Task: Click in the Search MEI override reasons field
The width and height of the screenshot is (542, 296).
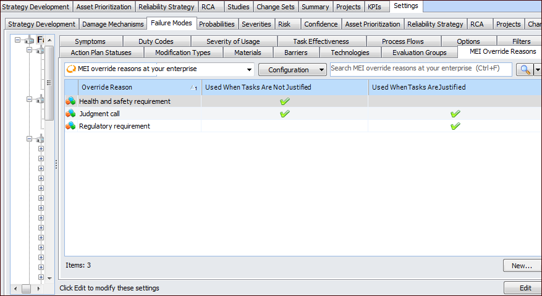Action: tap(421, 69)
